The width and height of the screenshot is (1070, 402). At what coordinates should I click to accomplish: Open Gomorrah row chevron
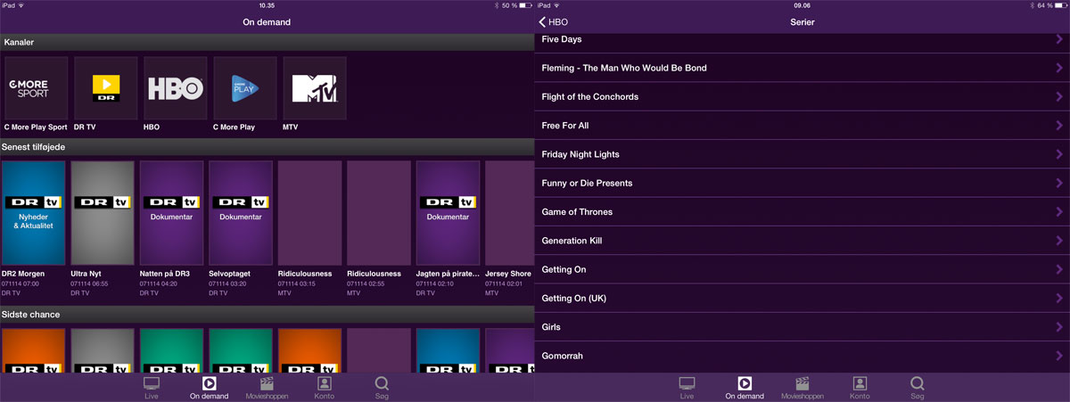[1059, 356]
